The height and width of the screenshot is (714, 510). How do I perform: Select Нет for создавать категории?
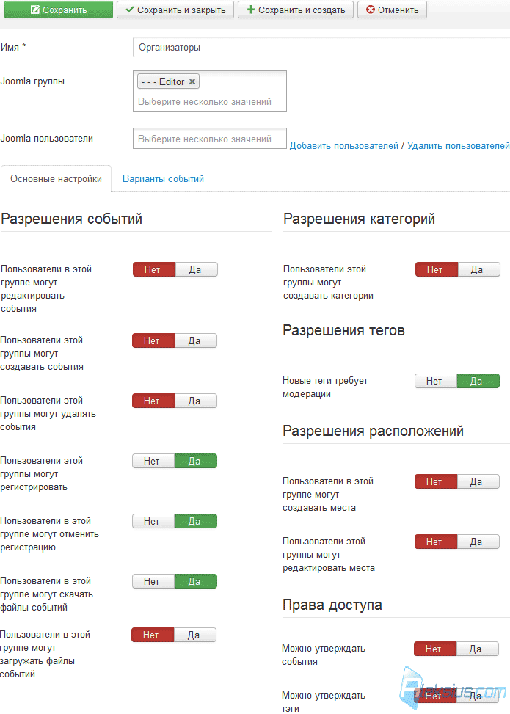coord(436,269)
